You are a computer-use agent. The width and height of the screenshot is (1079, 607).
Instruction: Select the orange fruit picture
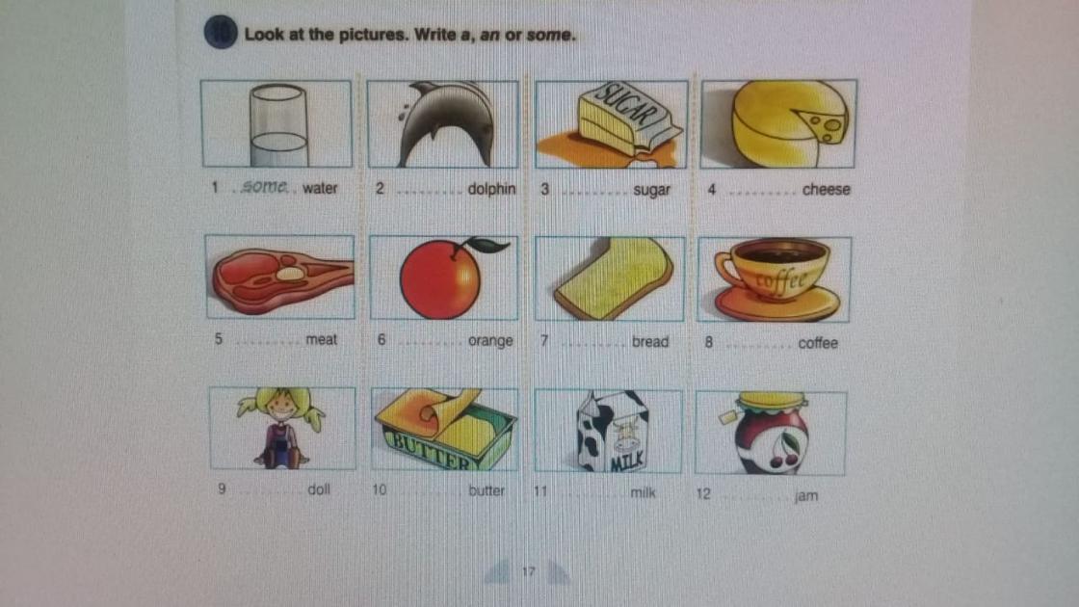[444, 278]
